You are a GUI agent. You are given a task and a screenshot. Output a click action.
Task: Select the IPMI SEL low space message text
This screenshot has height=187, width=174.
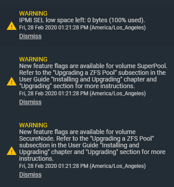click(82, 20)
